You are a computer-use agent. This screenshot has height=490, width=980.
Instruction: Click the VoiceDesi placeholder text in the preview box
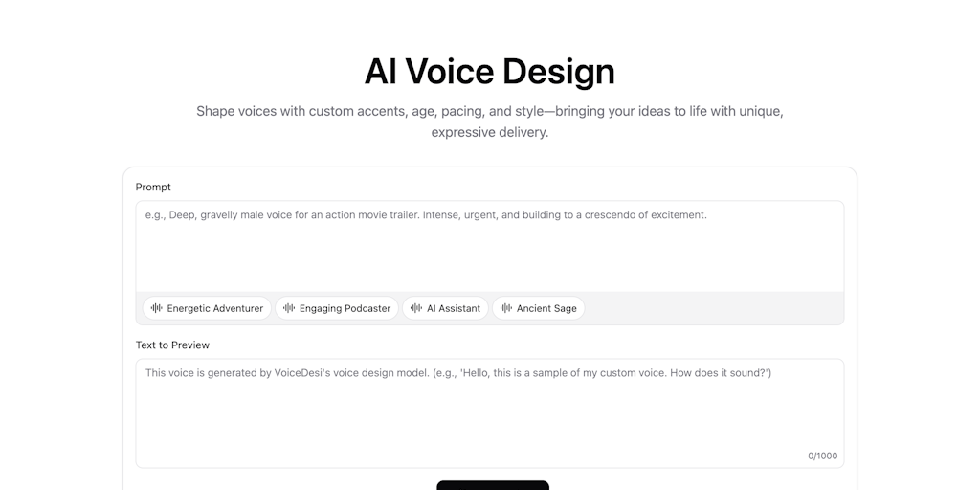458,373
